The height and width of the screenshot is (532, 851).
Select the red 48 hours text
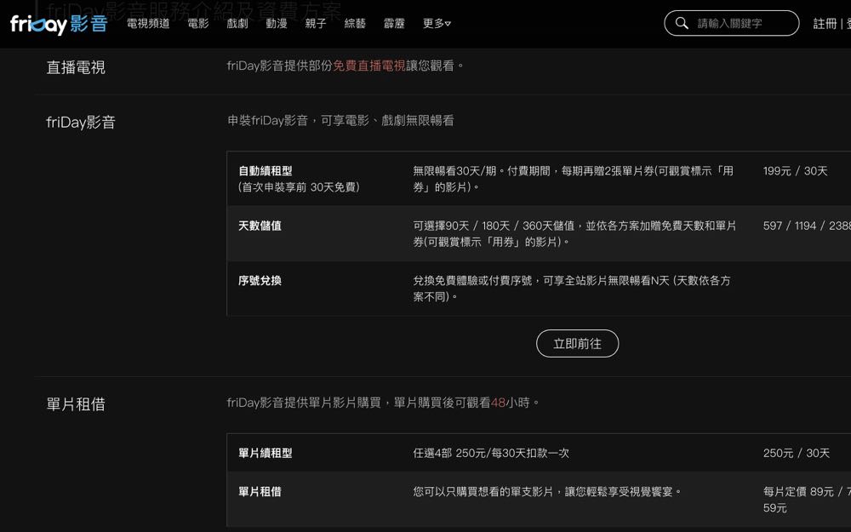[498, 403]
